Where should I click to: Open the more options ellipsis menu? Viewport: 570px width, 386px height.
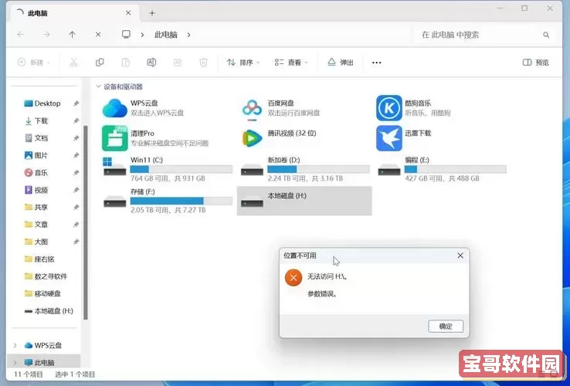coord(377,63)
